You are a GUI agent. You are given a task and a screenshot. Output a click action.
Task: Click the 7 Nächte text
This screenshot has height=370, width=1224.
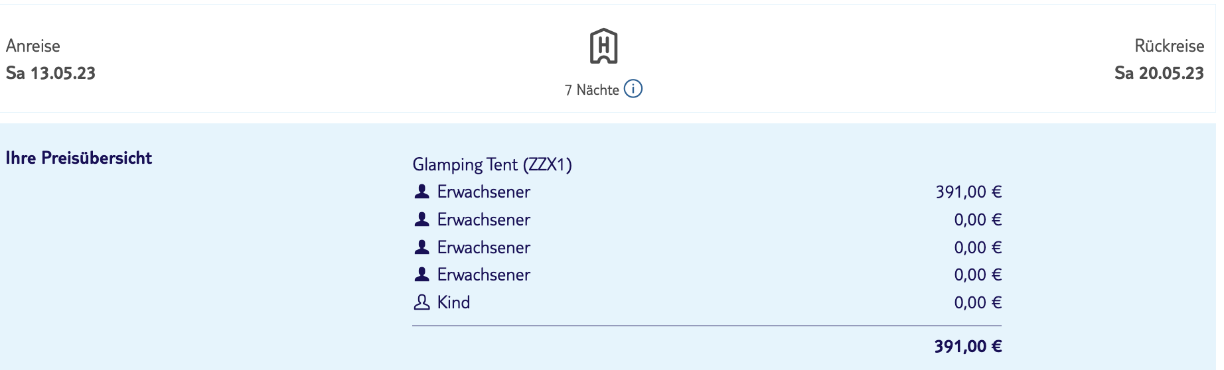coord(591,90)
